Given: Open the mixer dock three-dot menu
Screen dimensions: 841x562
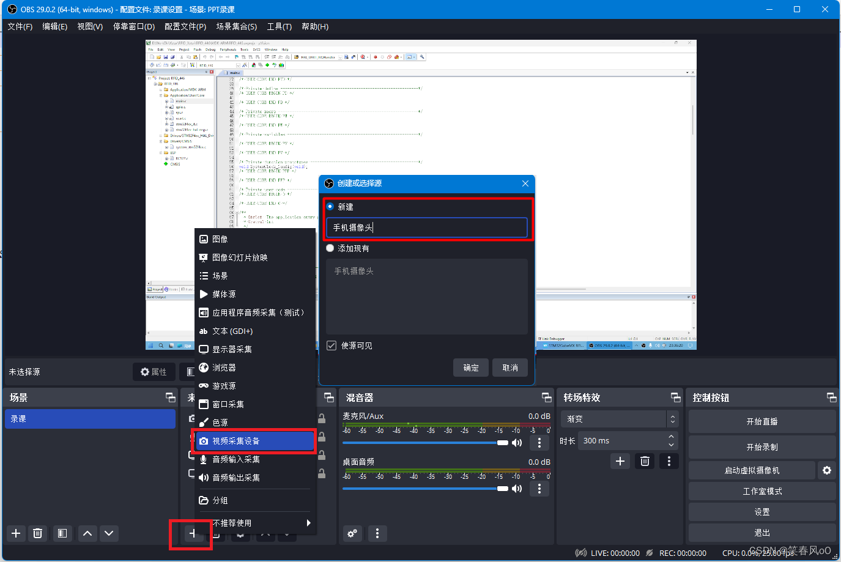Looking at the screenshot, I should pyautogui.click(x=377, y=533).
